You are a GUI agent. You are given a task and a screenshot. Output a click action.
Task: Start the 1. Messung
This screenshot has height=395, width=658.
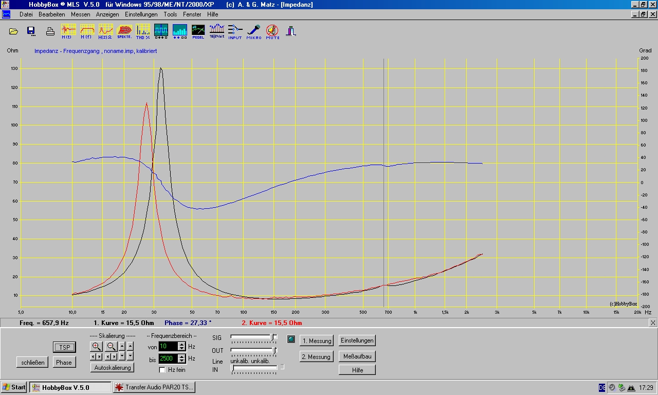317,340
